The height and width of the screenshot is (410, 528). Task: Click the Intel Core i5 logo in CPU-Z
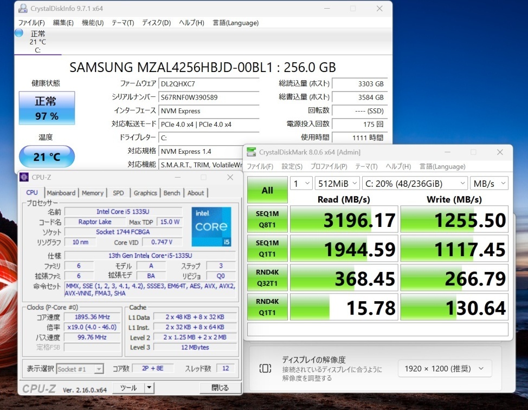point(211,226)
